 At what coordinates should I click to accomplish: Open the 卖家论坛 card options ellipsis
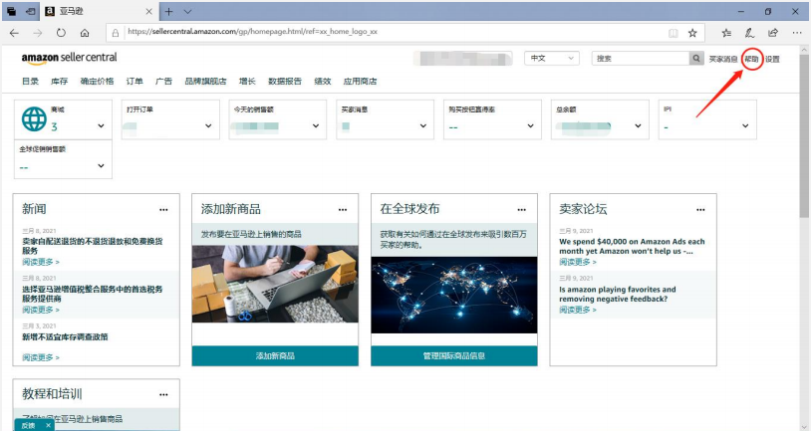[x=700, y=210]
